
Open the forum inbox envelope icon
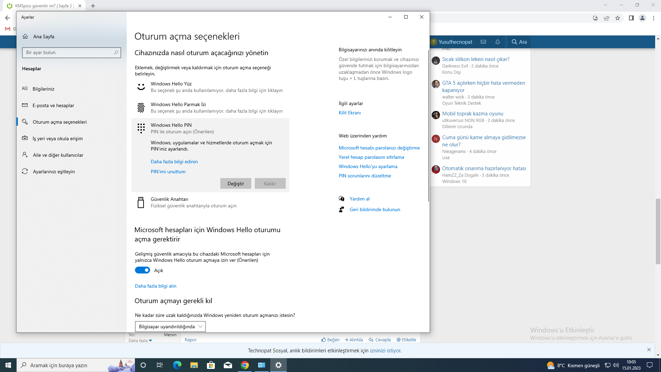coord(483,42)
